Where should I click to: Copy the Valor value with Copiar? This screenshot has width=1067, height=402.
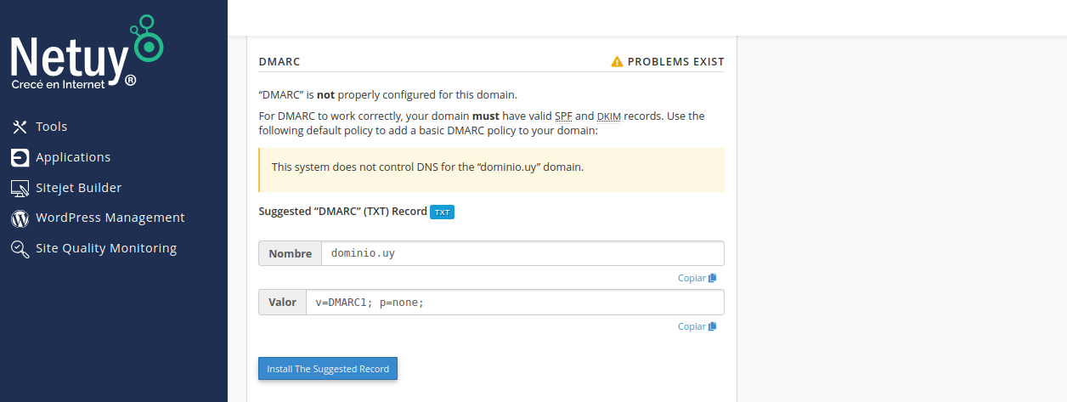point(697,326)
